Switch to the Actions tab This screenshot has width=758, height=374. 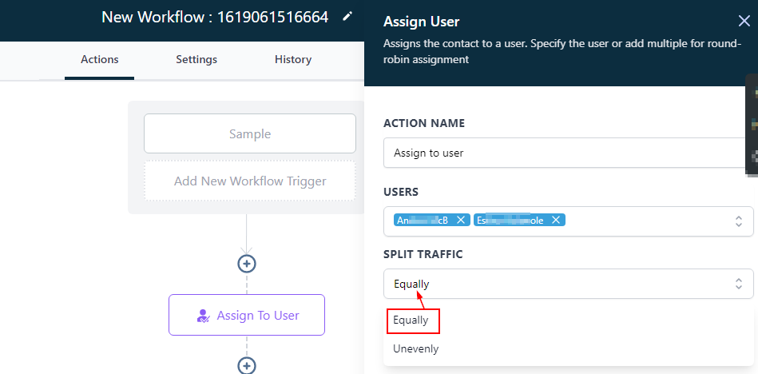[100, 59]
